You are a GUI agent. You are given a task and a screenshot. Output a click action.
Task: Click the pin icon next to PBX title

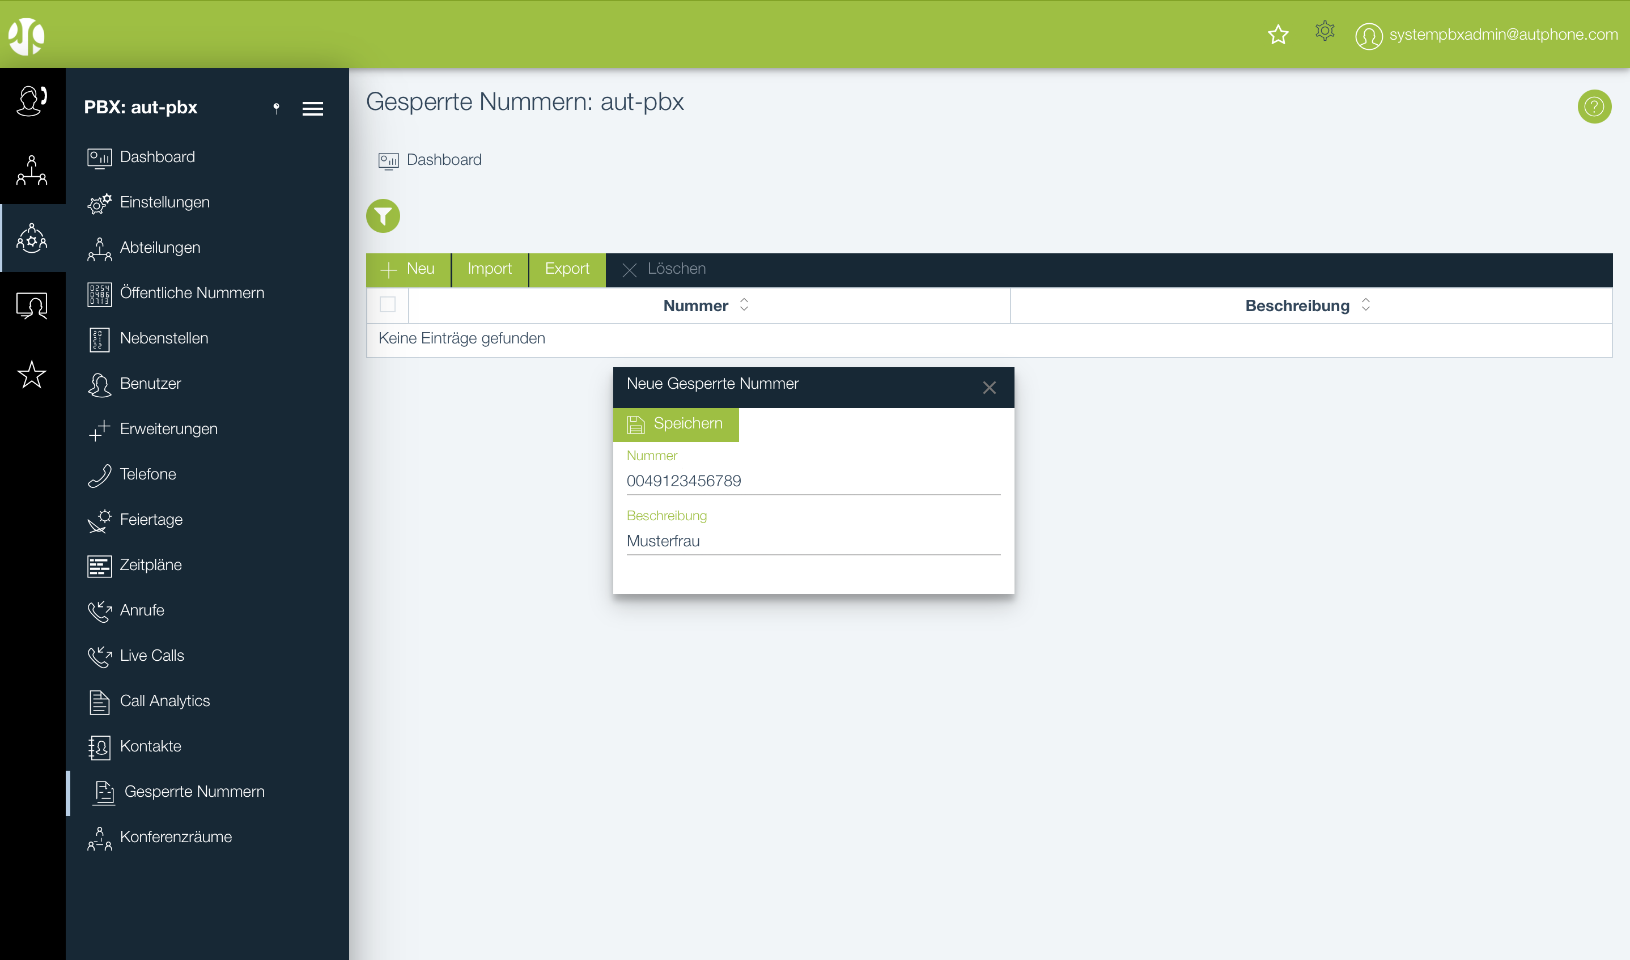click(276, 108)
